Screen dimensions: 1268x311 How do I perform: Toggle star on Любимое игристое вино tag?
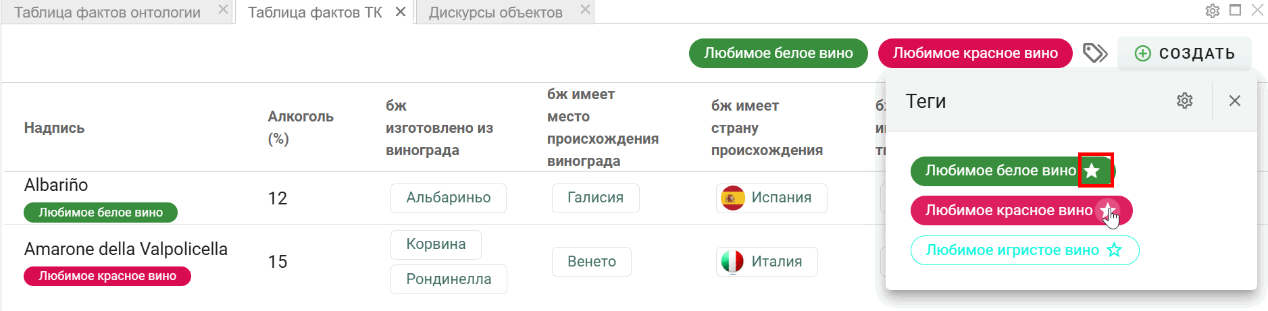[x=1114, y=250]
